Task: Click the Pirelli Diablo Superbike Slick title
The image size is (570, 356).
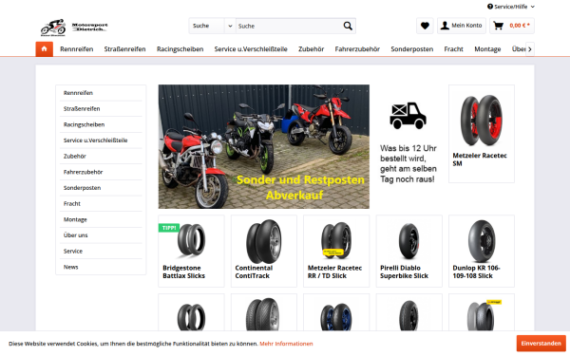Action: pyautogui.click(x=405, y=272)
